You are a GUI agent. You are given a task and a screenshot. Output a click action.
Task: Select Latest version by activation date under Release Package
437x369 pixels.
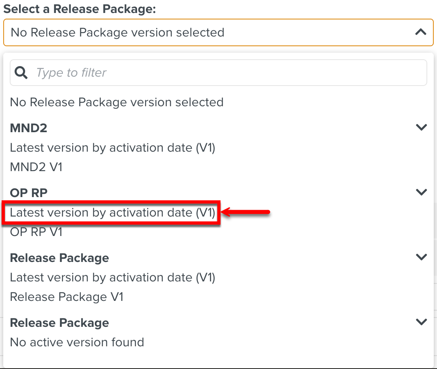pyautogui.click(x=112, y=277)
